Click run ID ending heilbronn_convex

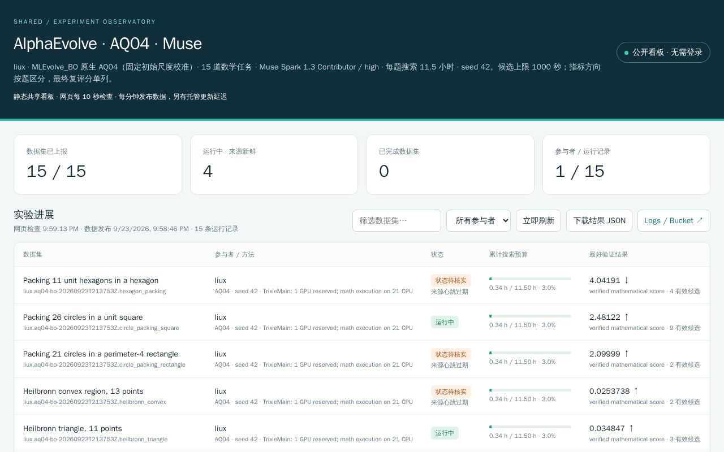pyautogui.click(x=94, y=402)
